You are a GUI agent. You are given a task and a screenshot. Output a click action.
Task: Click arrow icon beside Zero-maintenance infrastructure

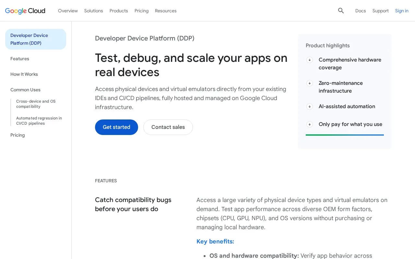point(310,83)
